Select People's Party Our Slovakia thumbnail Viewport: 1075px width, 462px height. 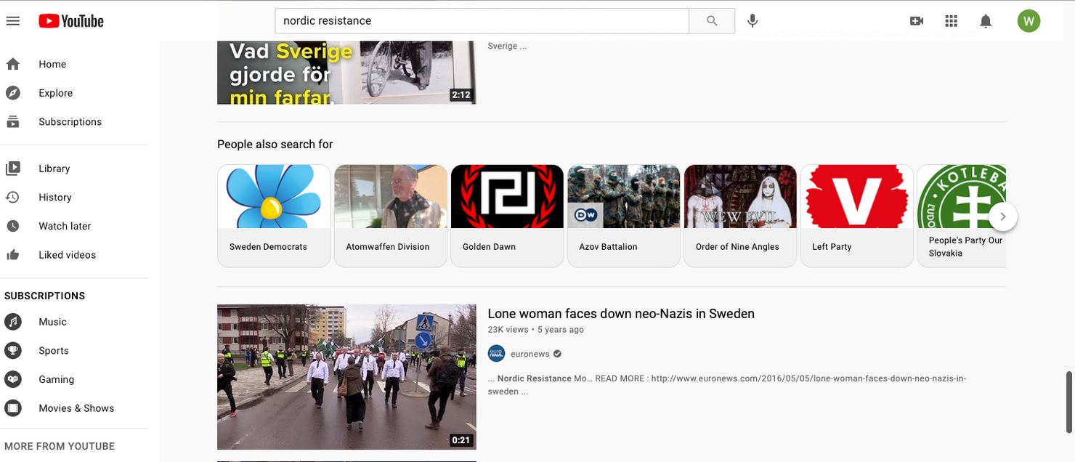tap(962, 196)
